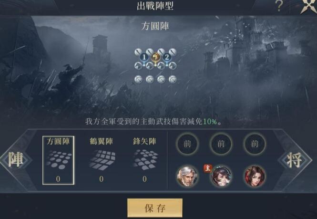Save formation with the 保存 button
The width and height of the screenshot is (317, 219).
155,208
